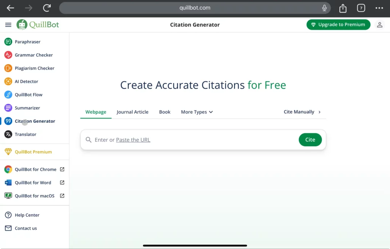Click the Paraphraser icon in the sidebar
The height and width of the screenshot is (249, 390).
tap(8, 42)
